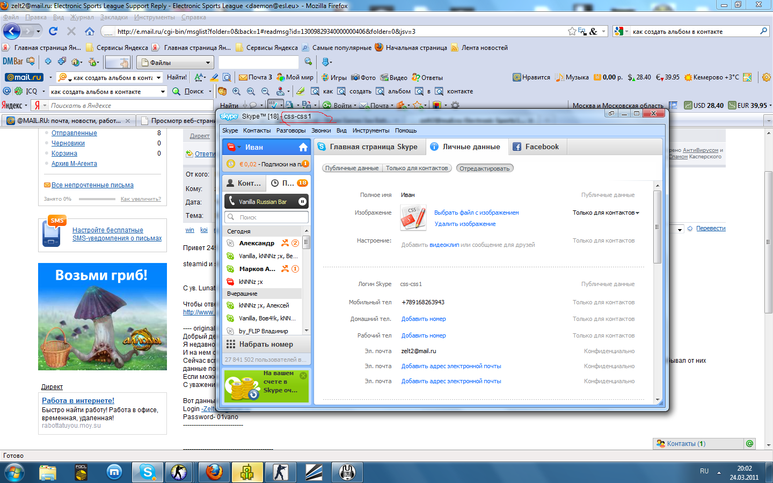Open Музыка on the Mail.ru toolbar
Viewport: 773px width, 483px height.
click(572, 77)
